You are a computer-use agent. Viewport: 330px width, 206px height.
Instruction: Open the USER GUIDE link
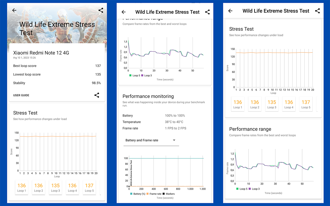coord(21,95)
